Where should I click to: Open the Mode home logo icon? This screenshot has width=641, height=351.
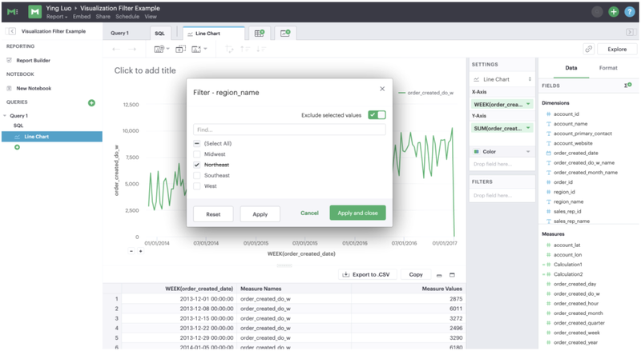coord(12,12)
